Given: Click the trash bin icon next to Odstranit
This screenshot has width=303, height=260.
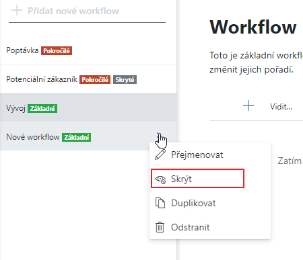Looking at the screenshot, I should pos(160,227).
